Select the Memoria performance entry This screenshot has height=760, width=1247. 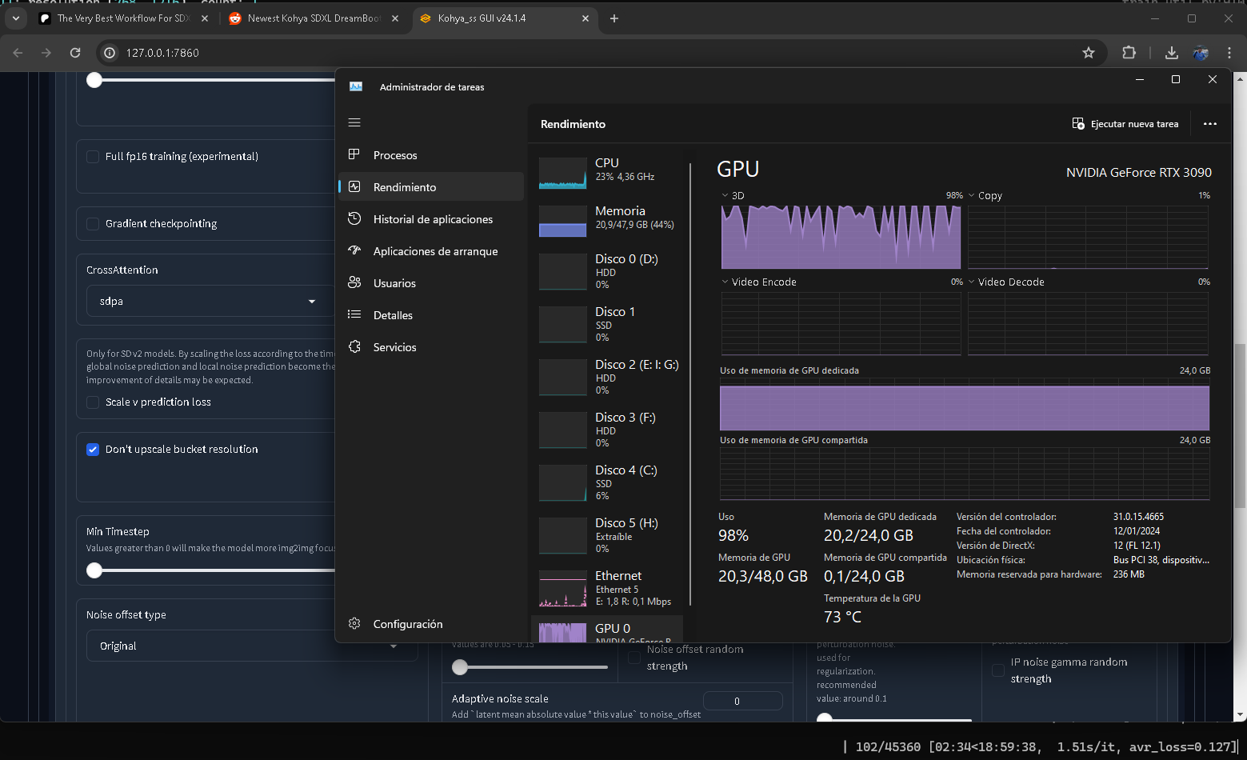click(610, 218)
